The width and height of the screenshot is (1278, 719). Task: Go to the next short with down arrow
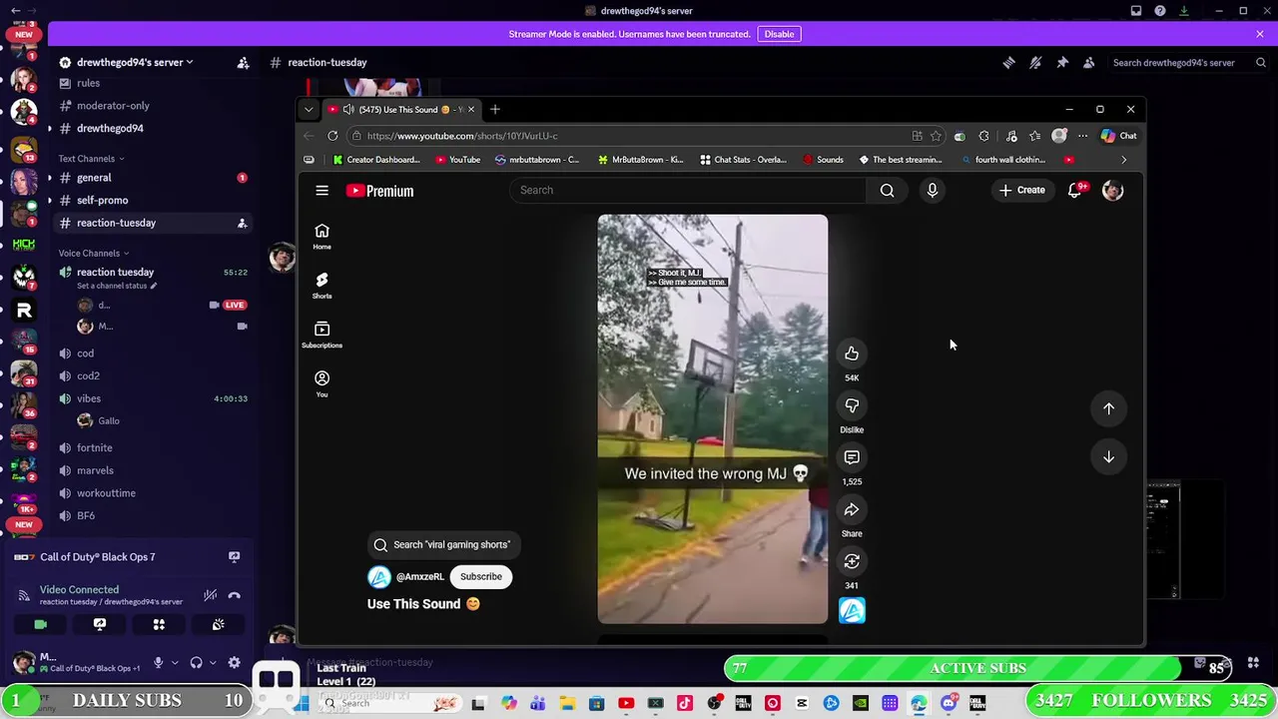(x=1108, y=456)
